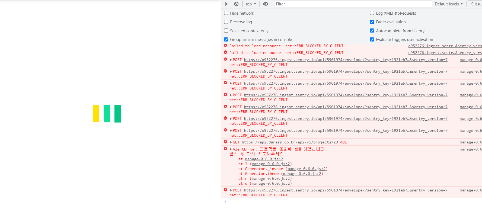Enable Log XMLHttpRequests checkbox
482x208 pixels.
click(x=372, y=13)
